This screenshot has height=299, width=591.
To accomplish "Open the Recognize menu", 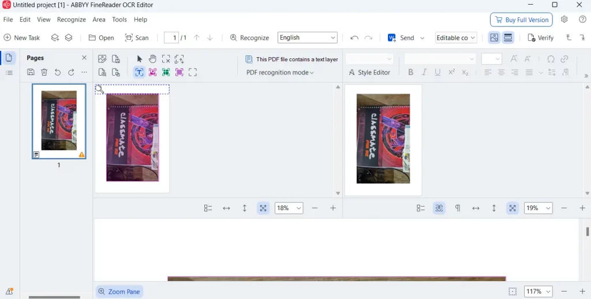I will click(x=71, y=20).
